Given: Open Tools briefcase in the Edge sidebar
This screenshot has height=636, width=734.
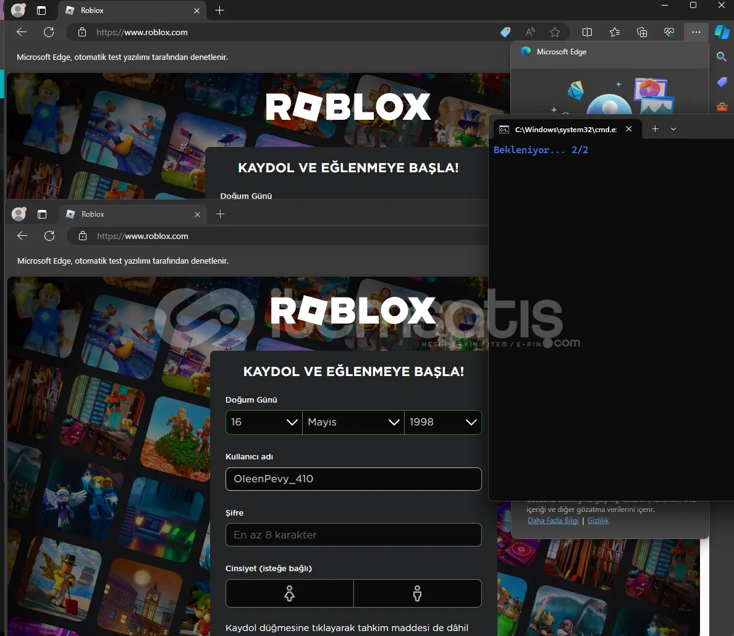Looking at the screenshot, I should [722, 107].
